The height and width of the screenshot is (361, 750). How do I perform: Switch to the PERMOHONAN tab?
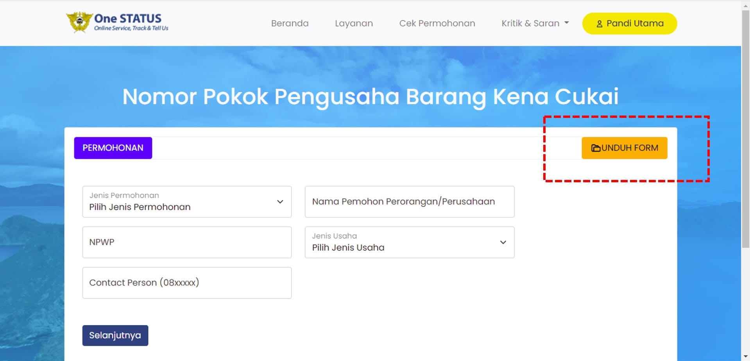[x=113, y=148]
